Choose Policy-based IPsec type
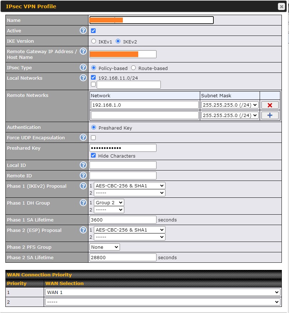Screen dimensions: 289x313 (x=93, y=68)
